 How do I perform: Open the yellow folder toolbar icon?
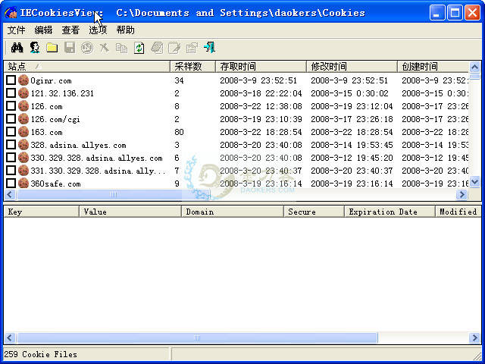52,48
